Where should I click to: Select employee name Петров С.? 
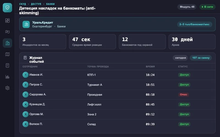click(36, 85)
